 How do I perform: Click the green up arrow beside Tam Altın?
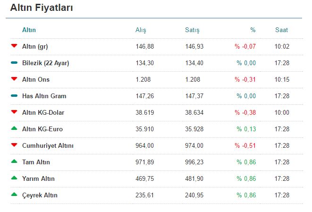14,161
